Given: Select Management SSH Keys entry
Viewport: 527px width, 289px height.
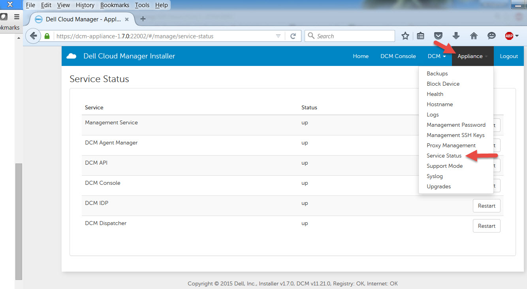Looking at the screenshot, I should point(456,135).
